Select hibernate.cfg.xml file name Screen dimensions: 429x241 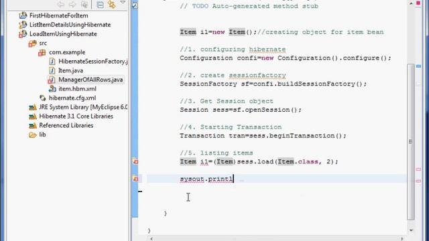[x=72, y=98]
